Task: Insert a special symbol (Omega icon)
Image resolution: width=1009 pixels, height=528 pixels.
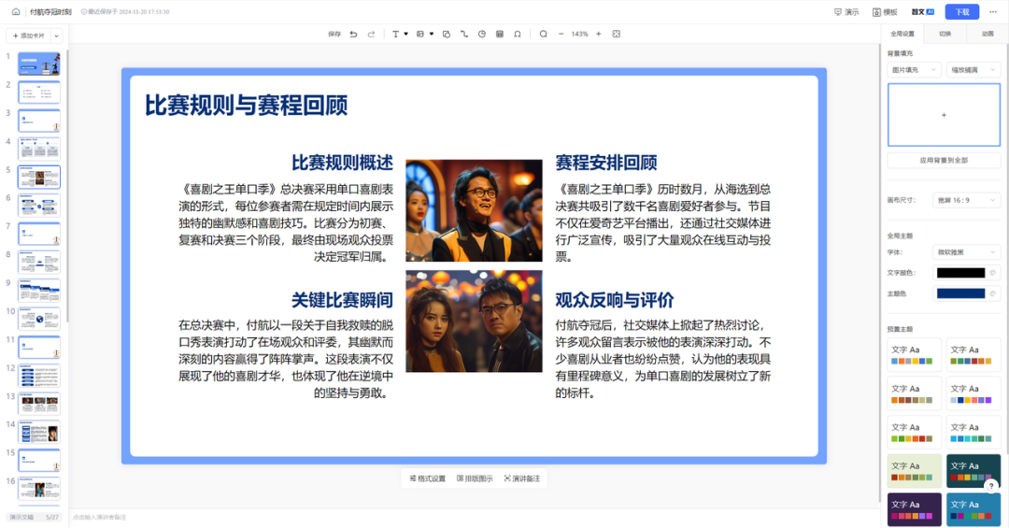Action: (518, 35)
